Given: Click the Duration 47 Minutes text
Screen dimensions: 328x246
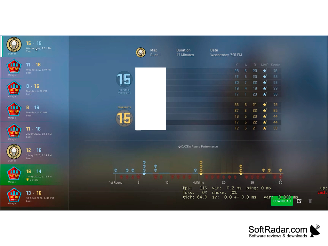Looking at the screenshot, I should [185, 53].
